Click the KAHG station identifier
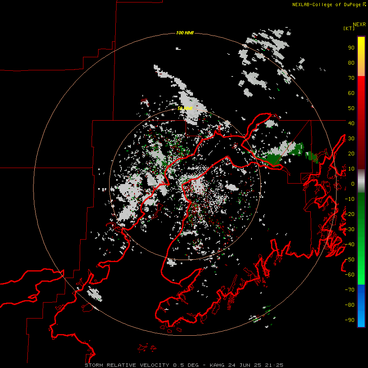 tap(217, 365)
